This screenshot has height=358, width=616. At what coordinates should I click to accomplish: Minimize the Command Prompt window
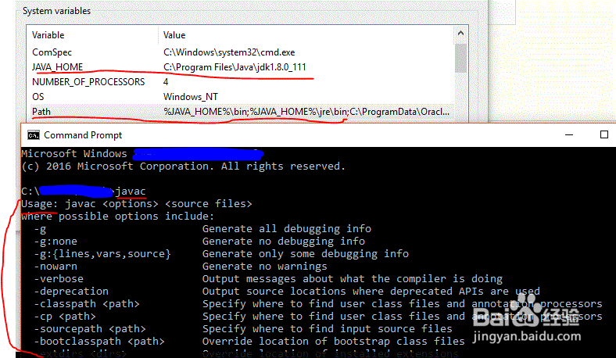coord(569,134)
